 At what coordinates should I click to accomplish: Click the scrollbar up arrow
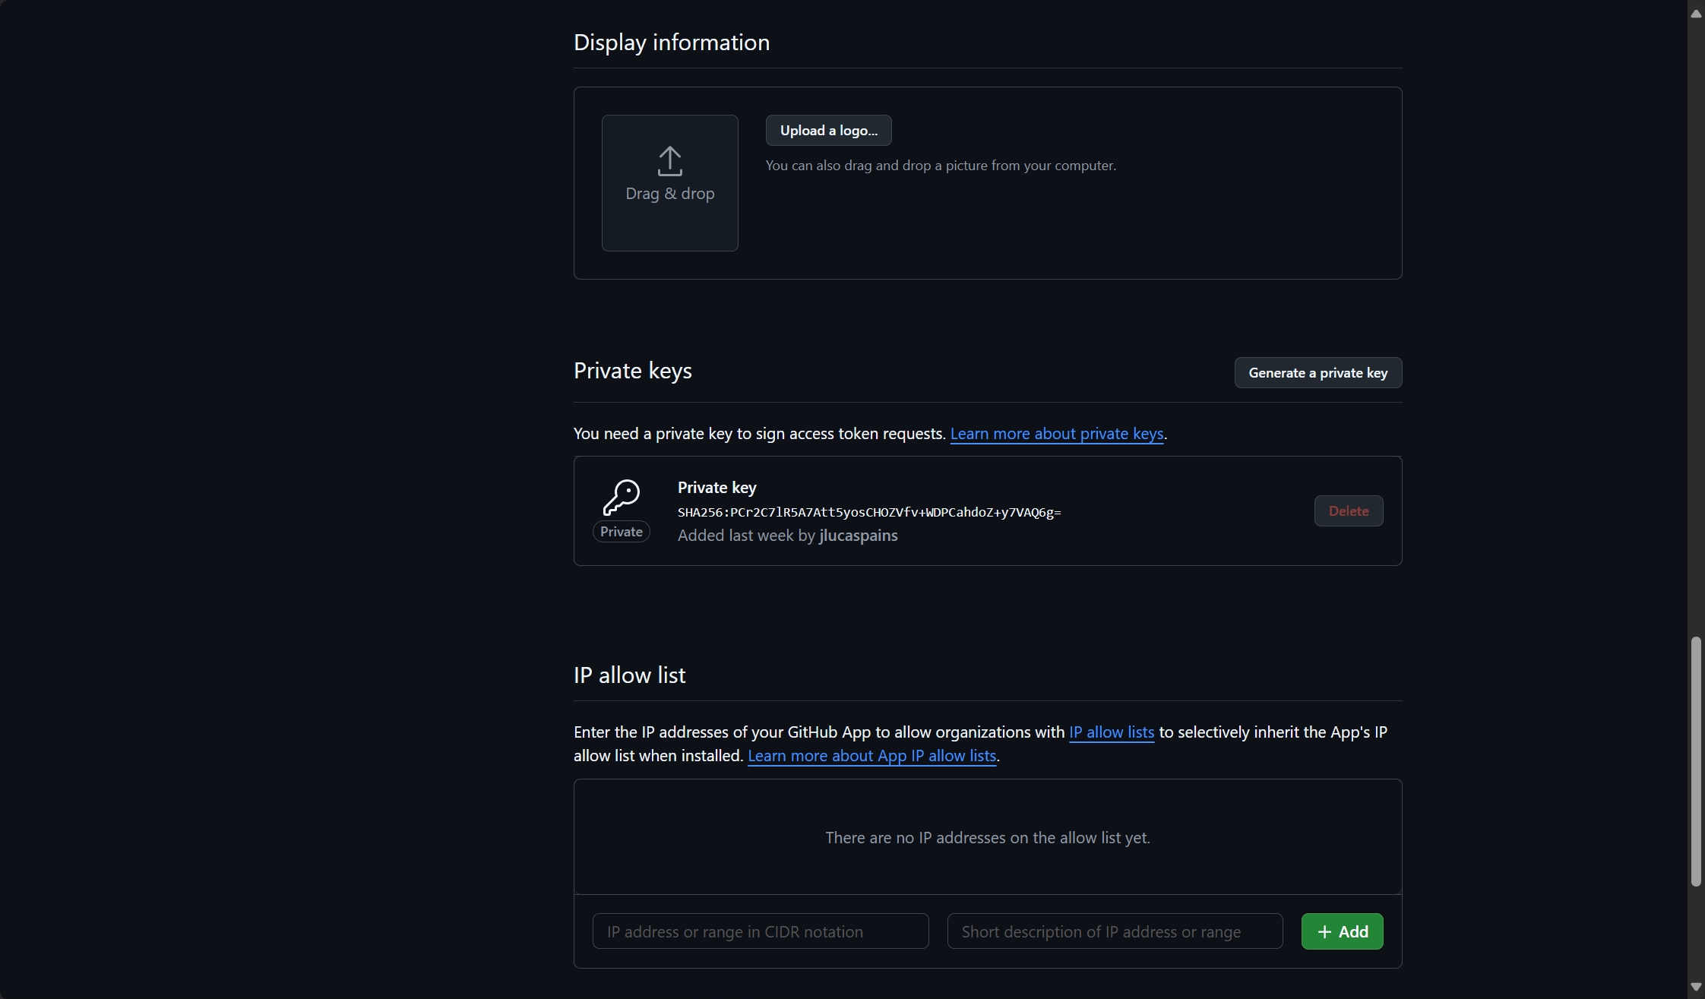1696,14
